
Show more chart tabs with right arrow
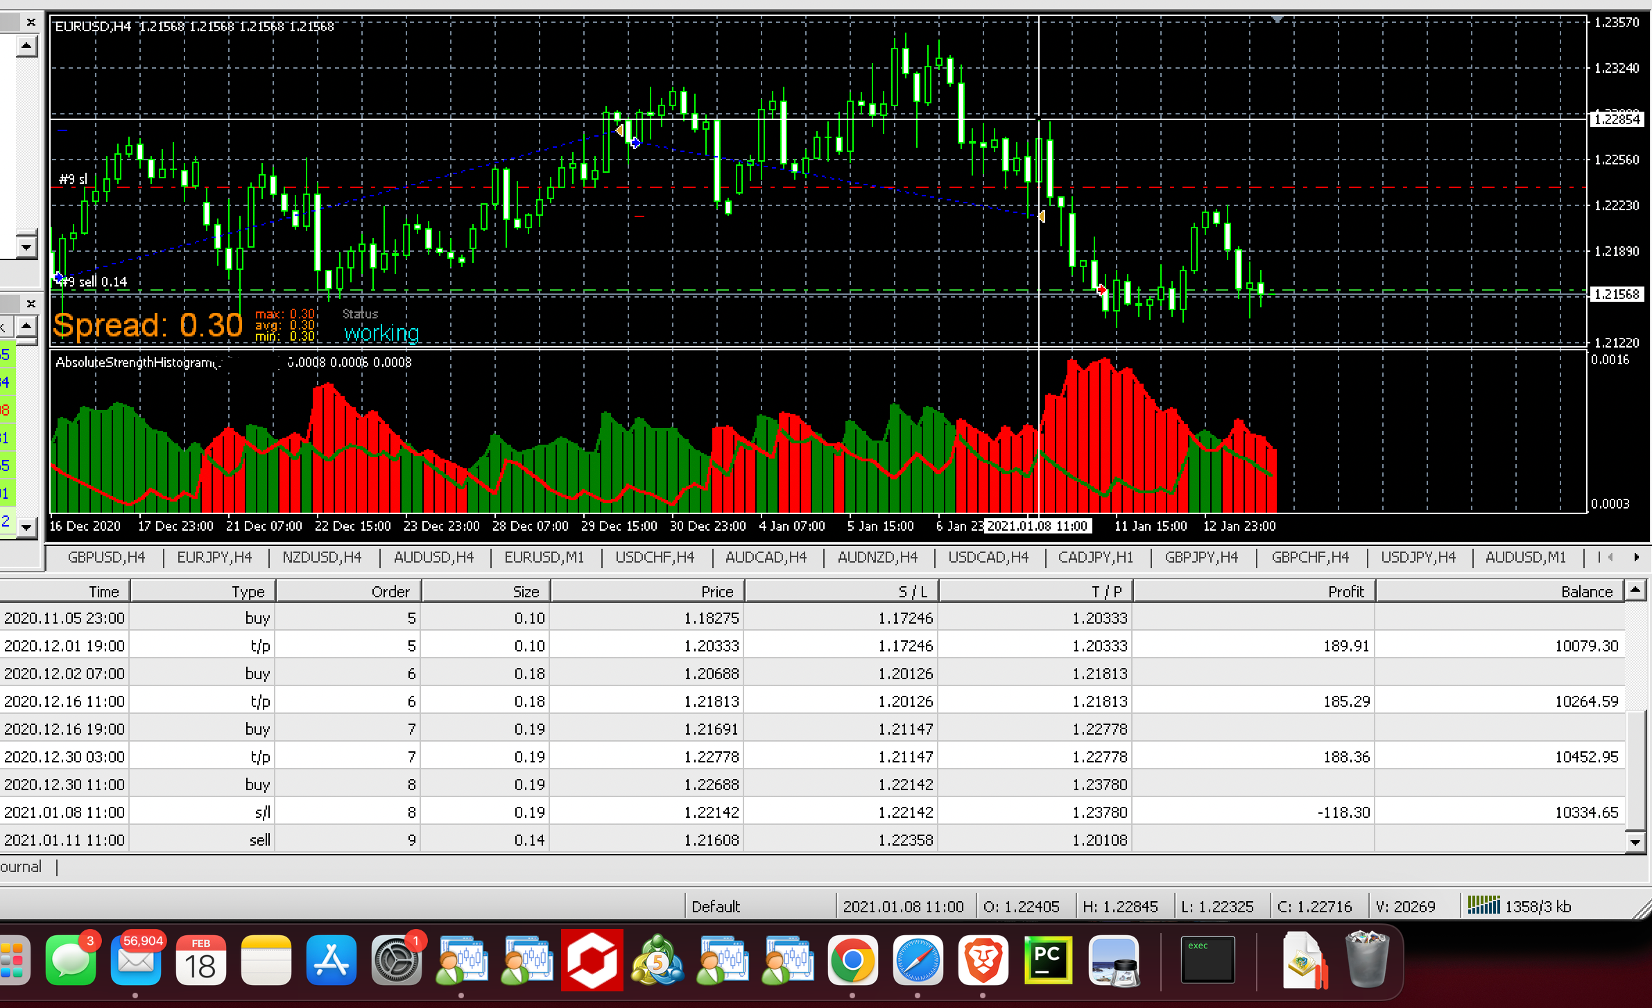coord(1636,557)
